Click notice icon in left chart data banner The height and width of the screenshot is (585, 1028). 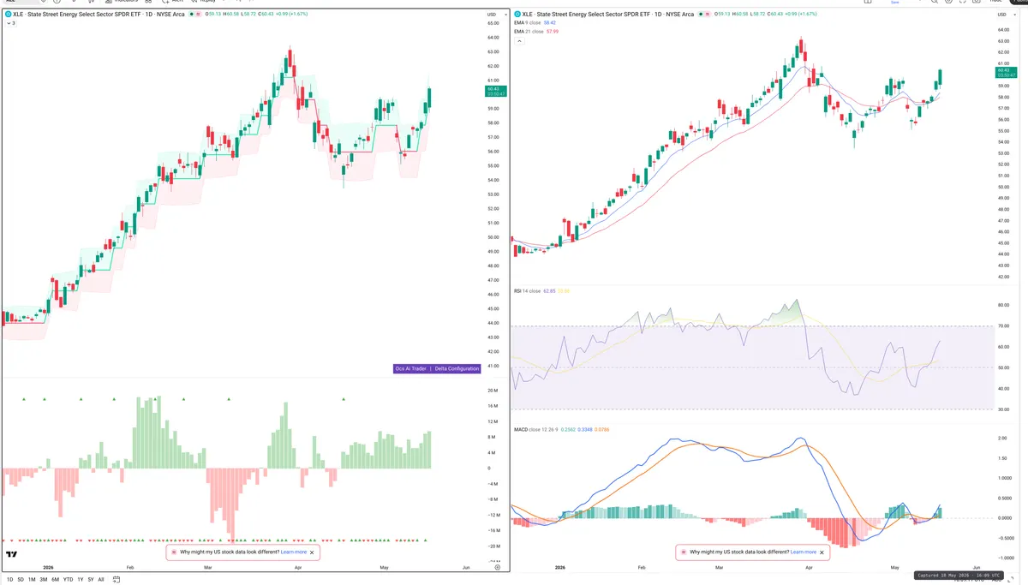[x=173, y=552]
